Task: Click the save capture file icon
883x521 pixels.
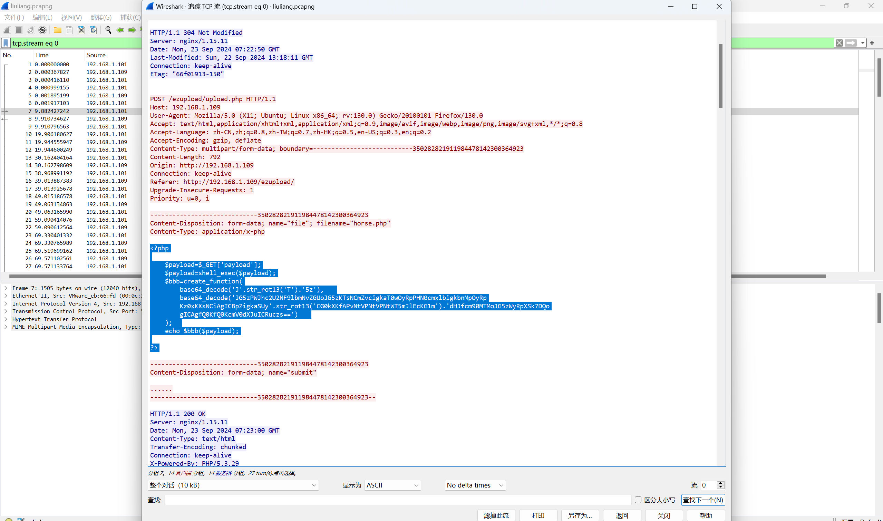Action: click(x=69, y=30)
